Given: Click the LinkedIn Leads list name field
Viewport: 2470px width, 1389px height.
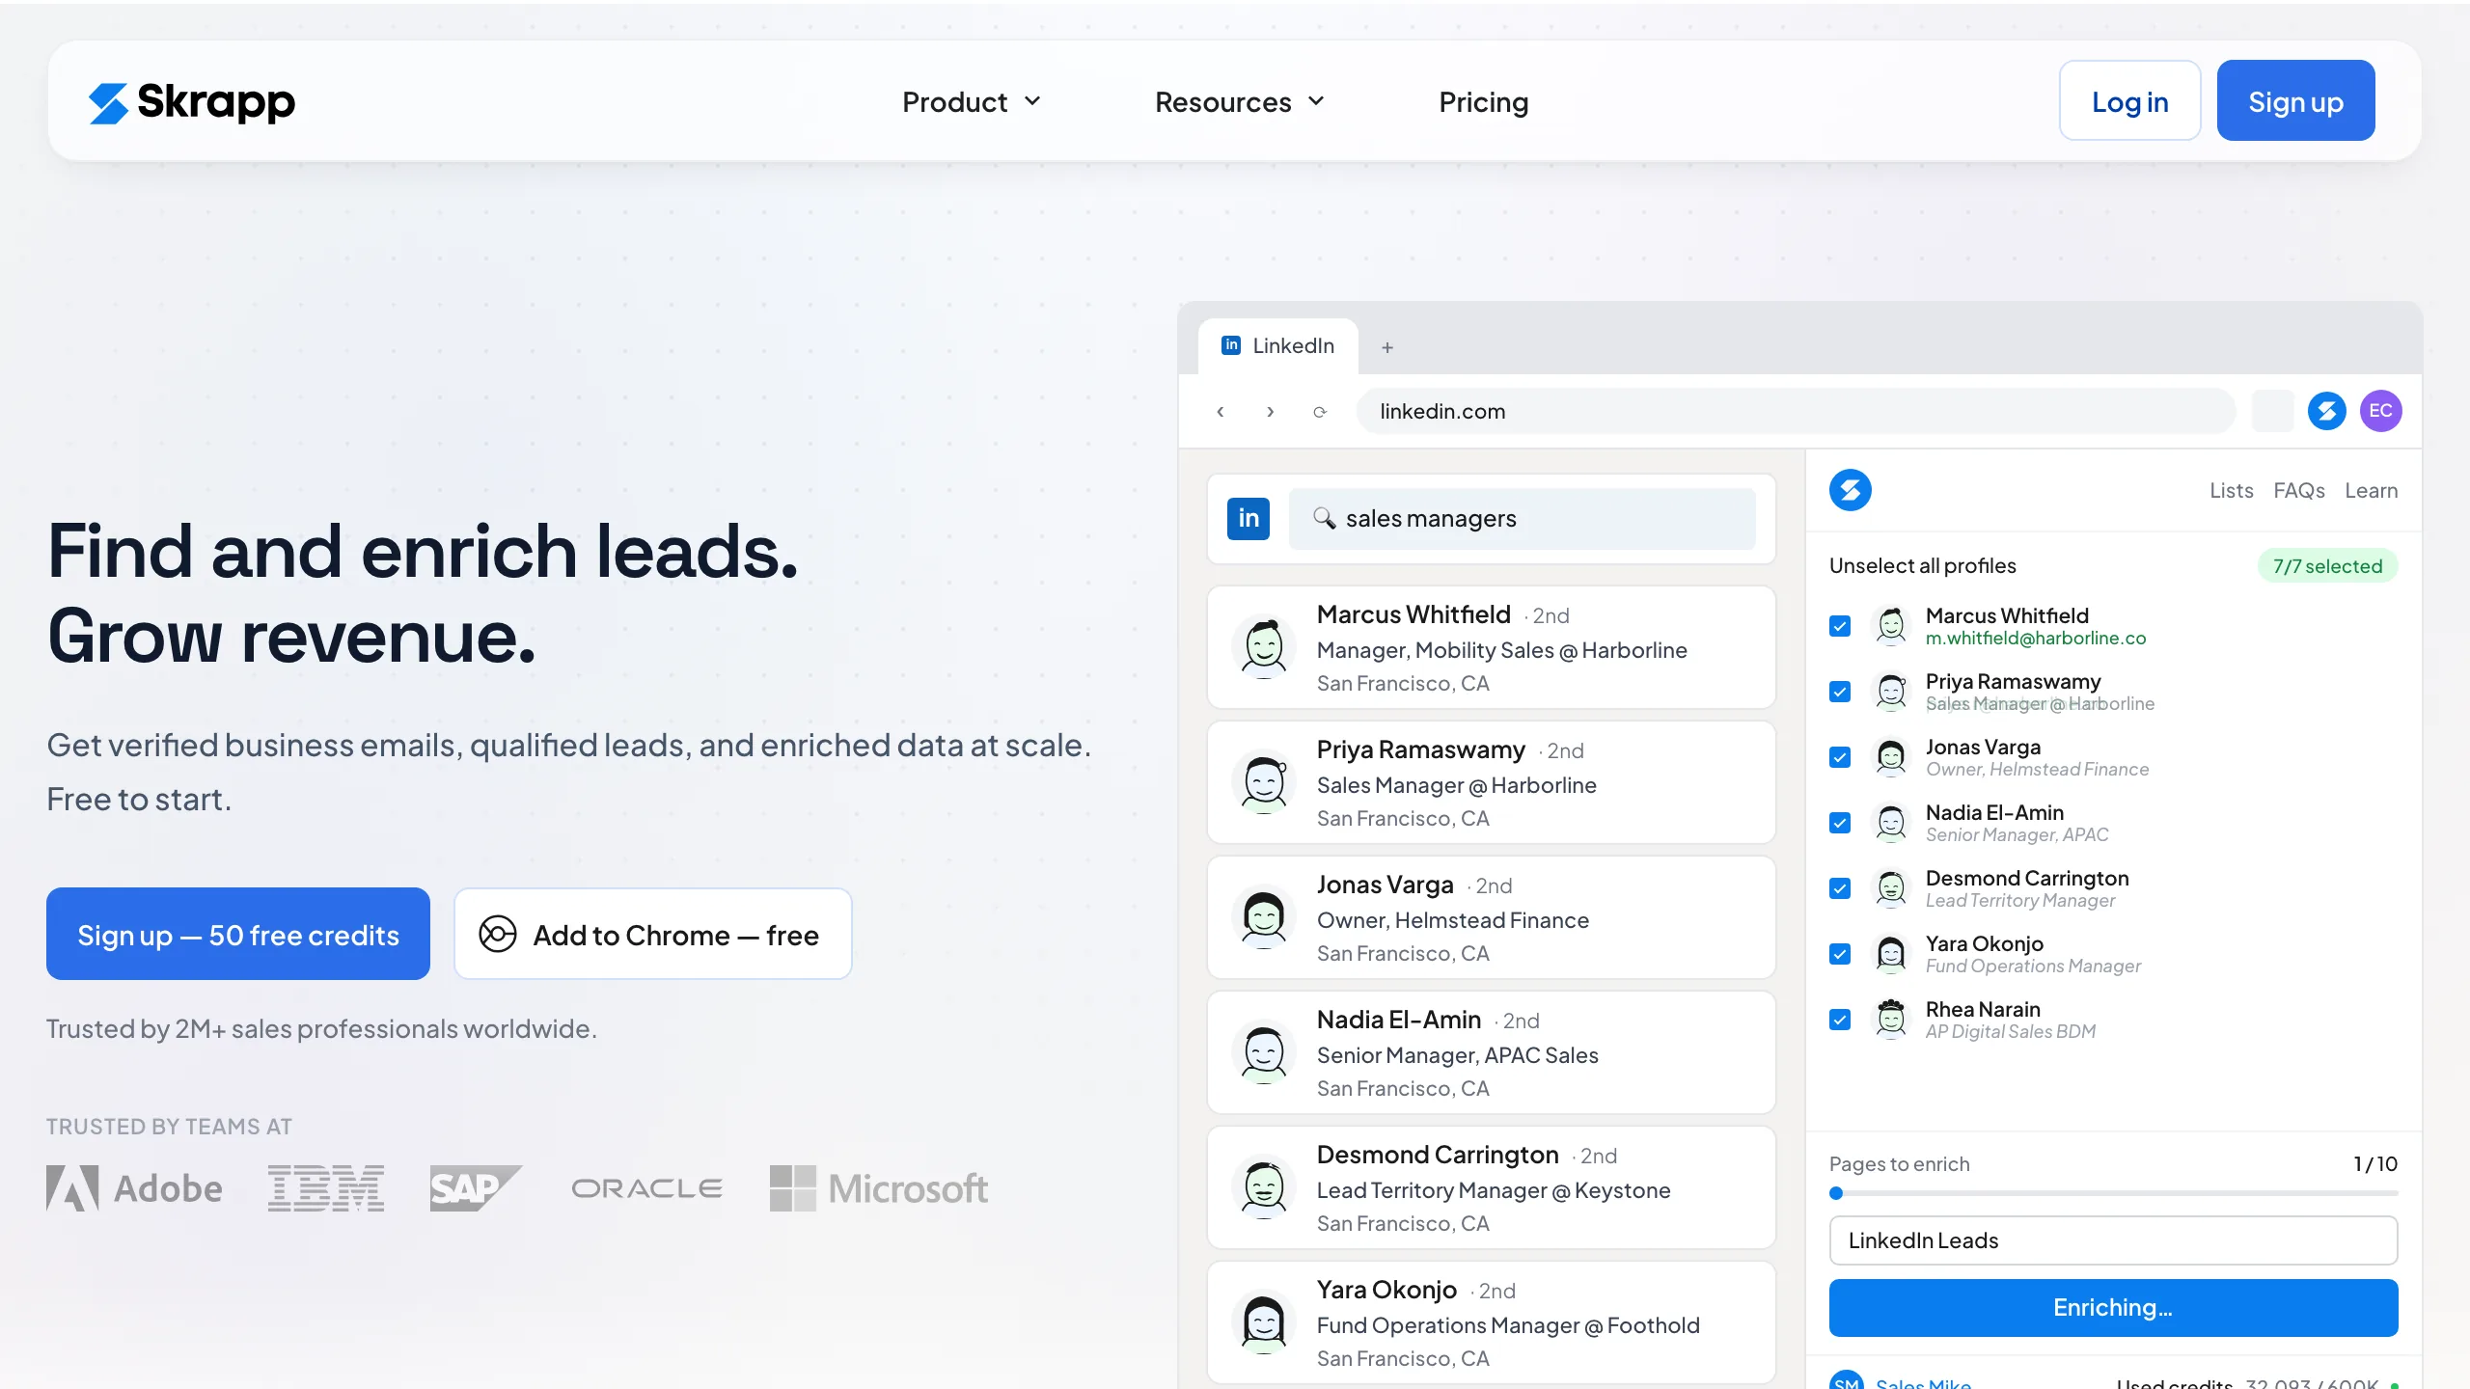Looking at the screenshot, I should (2113, 1240).
